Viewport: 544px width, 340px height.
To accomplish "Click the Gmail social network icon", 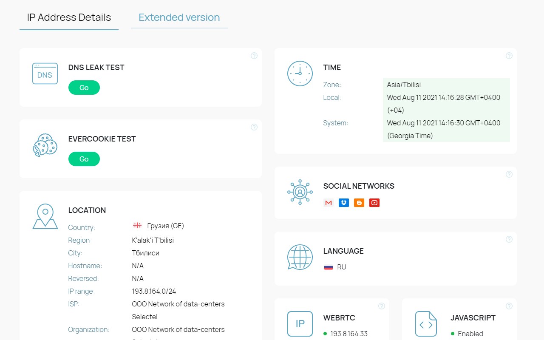I will (329, 203).
